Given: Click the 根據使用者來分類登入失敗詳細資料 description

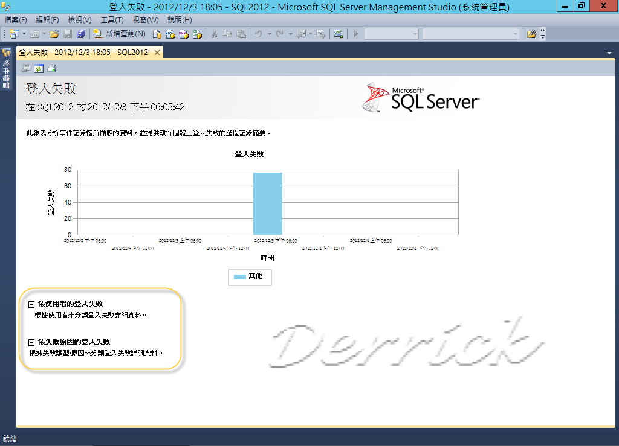Looking at the screenshot, I should (x=91, y=315).
